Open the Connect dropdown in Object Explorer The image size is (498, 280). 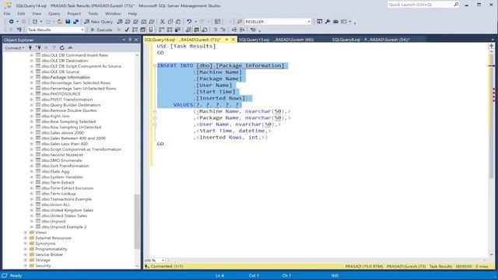[15, 48]
